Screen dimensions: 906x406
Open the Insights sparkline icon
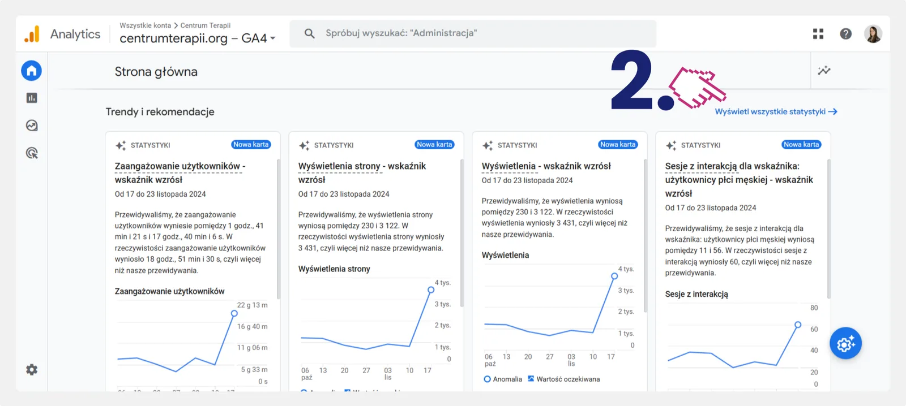[x=824, y=71]
